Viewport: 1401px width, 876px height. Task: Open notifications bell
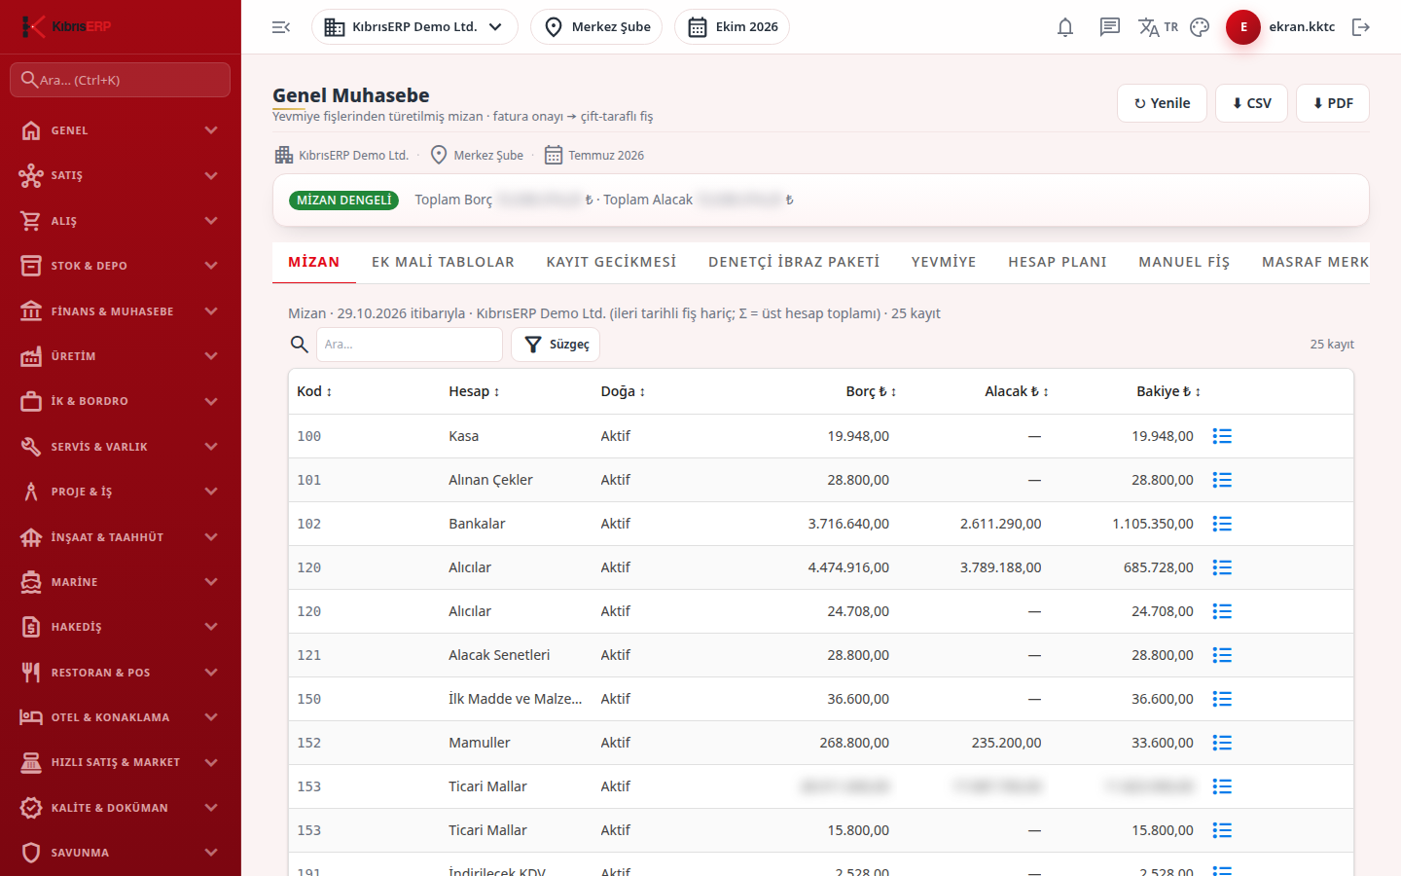tap(1065, 27)
